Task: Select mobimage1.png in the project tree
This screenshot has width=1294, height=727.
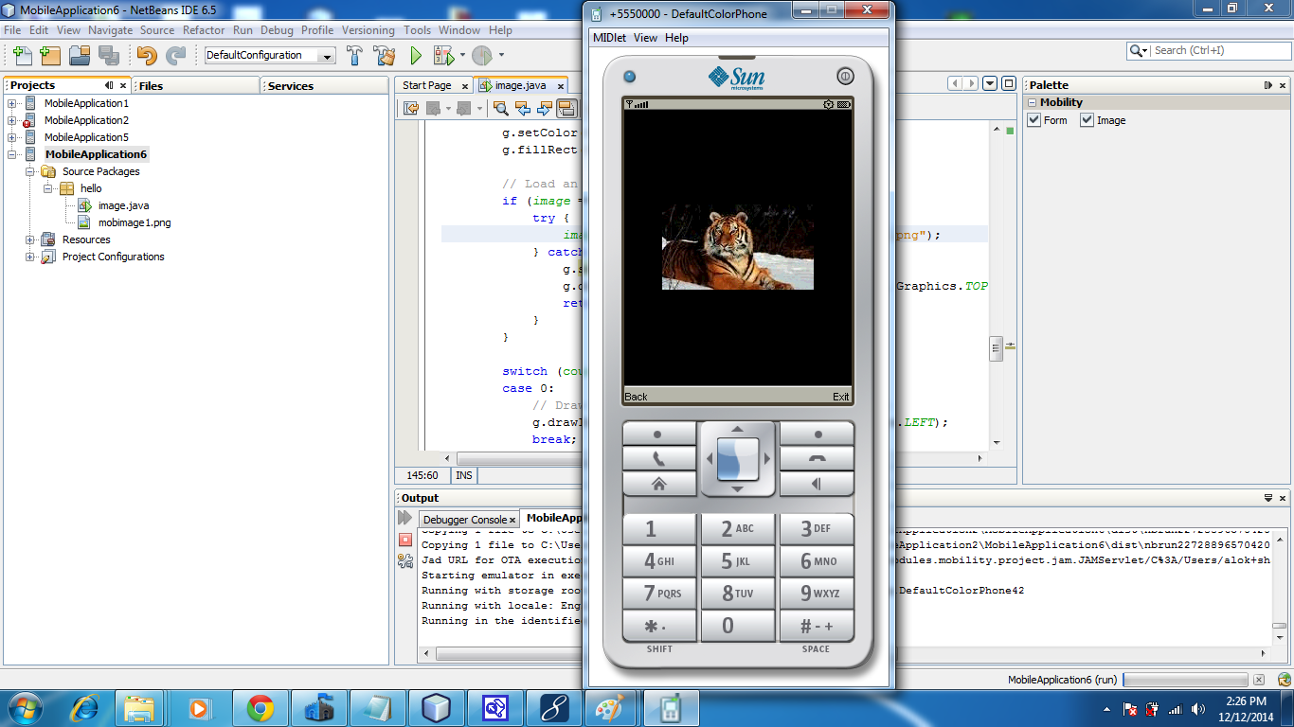Action: click(x=135, y=222)
